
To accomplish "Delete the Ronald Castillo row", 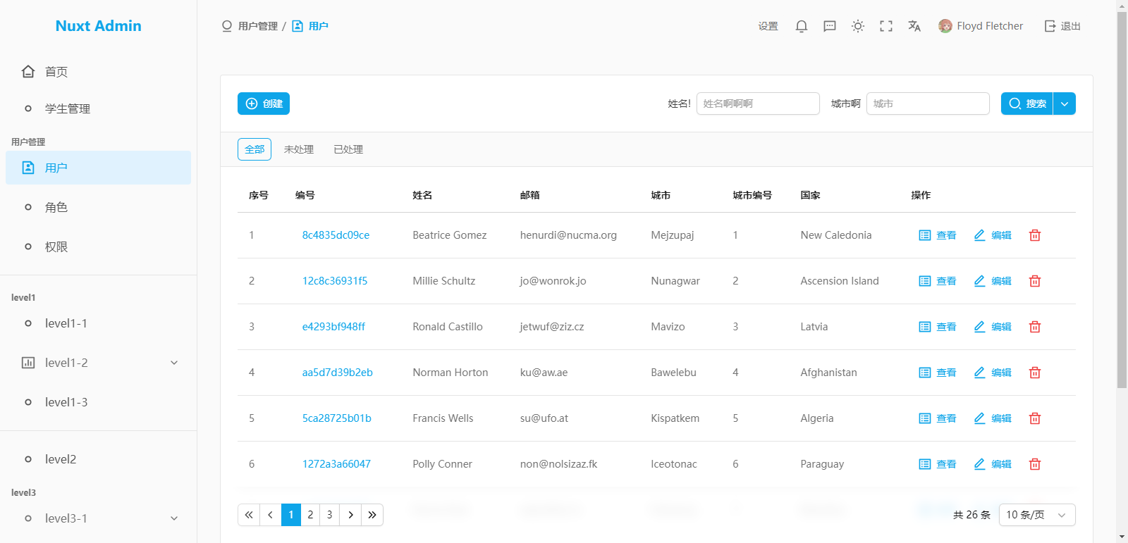I will pos(1035,327).
